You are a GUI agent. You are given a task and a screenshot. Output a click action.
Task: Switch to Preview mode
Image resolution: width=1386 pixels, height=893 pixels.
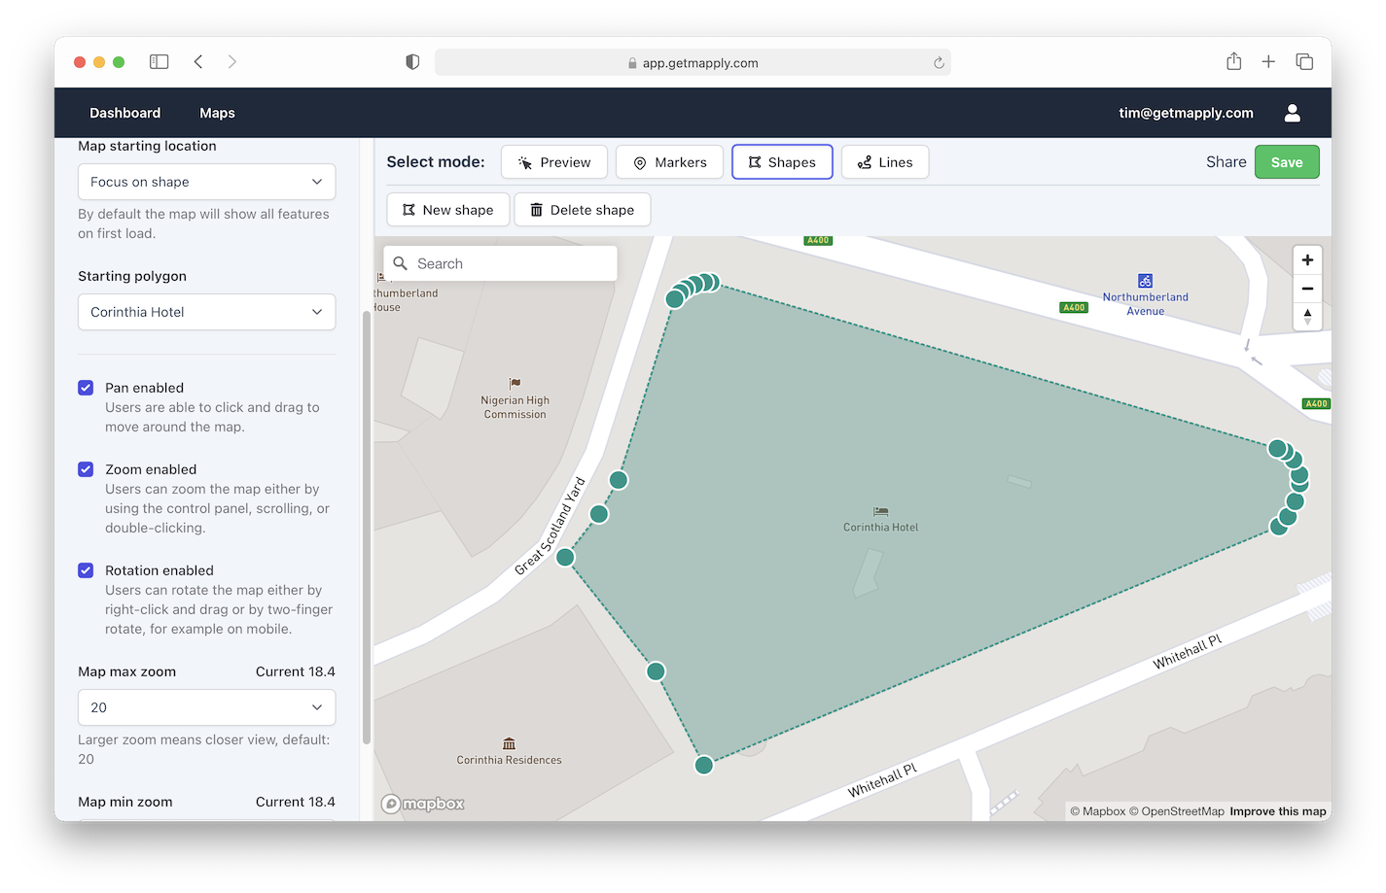point(554,162)
